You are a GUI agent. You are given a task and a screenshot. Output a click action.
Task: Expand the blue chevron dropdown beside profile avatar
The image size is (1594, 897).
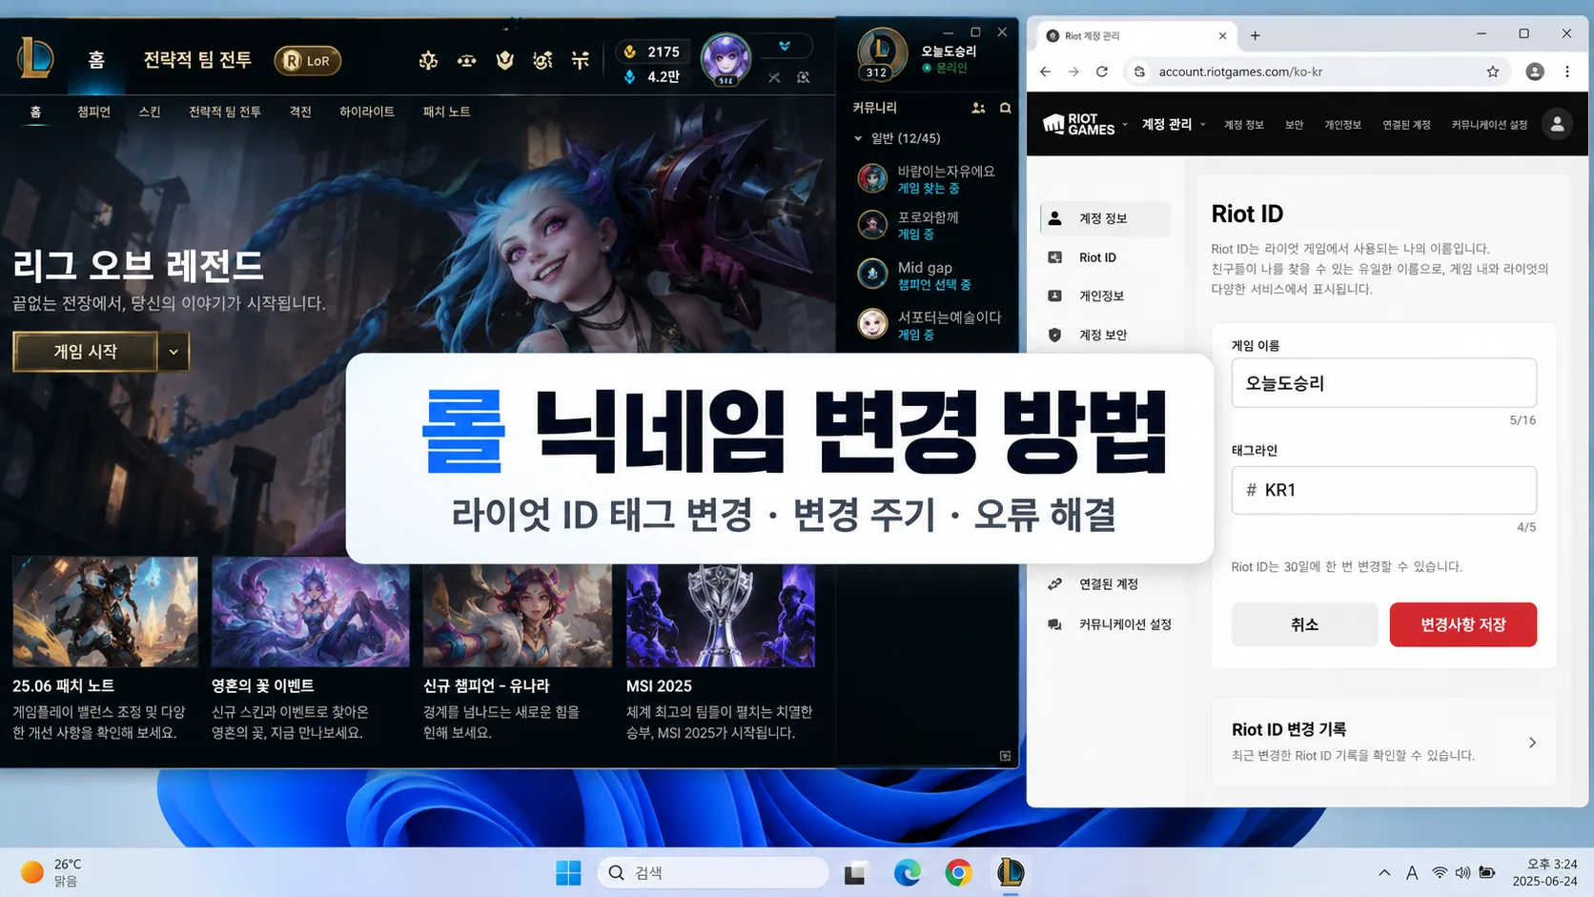pyautogui.click(x=785, y=46)
